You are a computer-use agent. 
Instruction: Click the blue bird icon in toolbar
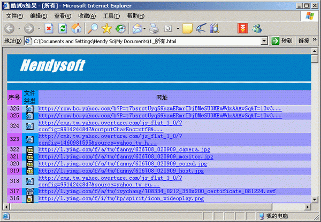(201, 28)
